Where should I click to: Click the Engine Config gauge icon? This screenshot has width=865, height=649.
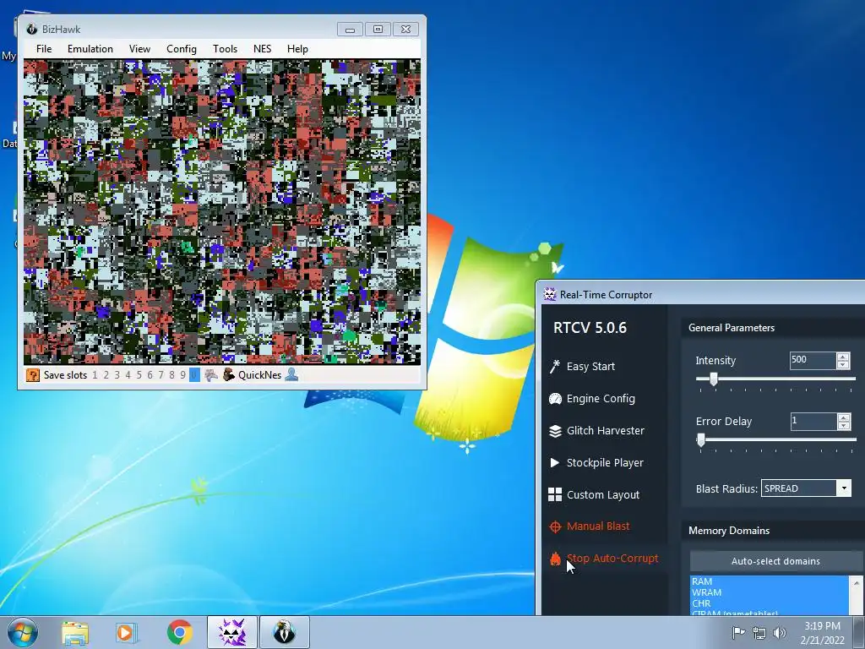tap(555, 399)
